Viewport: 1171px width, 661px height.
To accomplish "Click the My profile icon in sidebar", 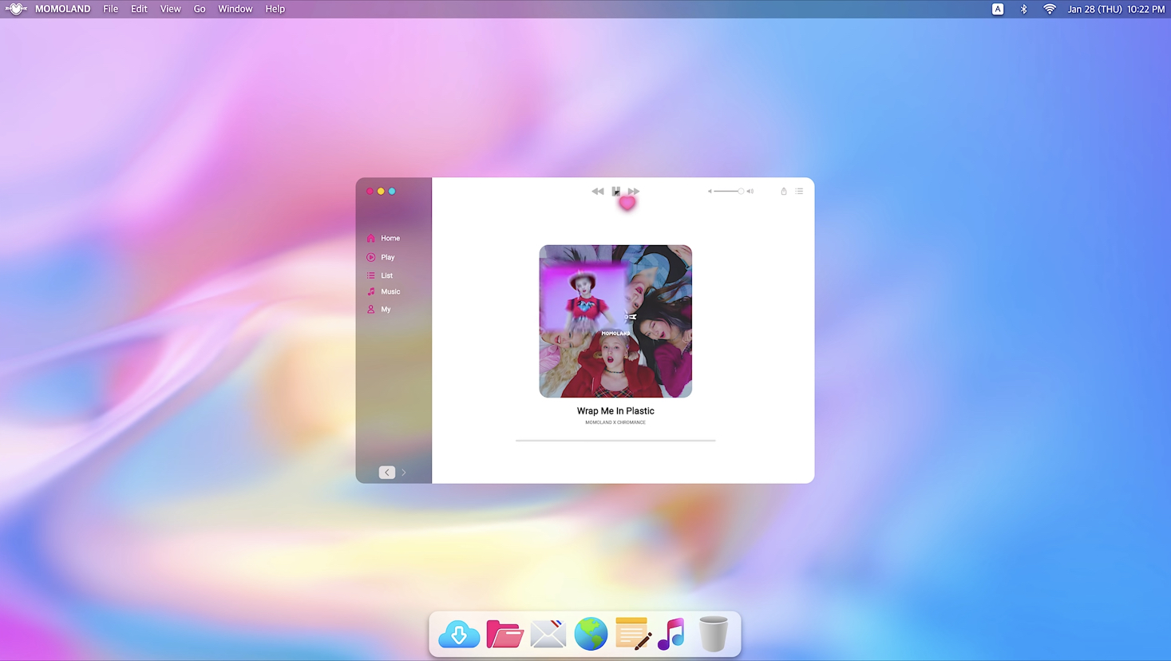I will pos(371,309).
